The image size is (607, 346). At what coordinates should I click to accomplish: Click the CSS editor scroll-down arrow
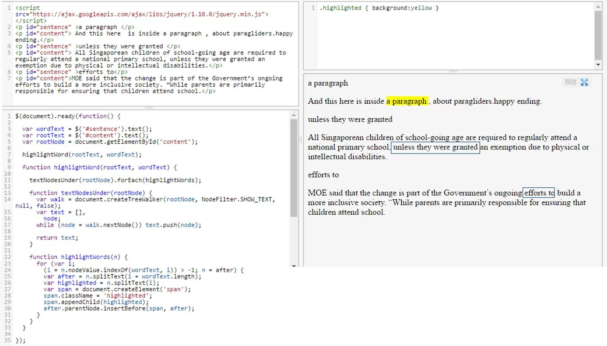point(598,64)
